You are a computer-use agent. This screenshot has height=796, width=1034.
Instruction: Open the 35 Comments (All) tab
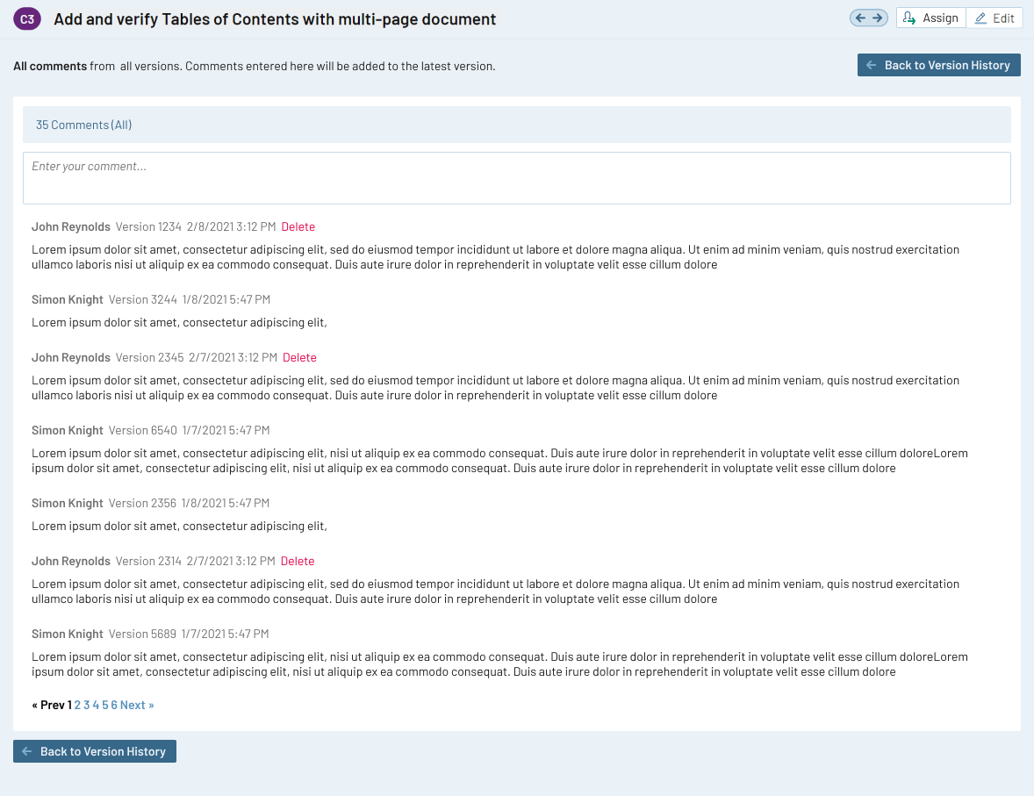tap(83, 125)
